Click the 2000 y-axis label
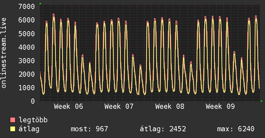Screen dimensions: 265x138 point(27,74)
